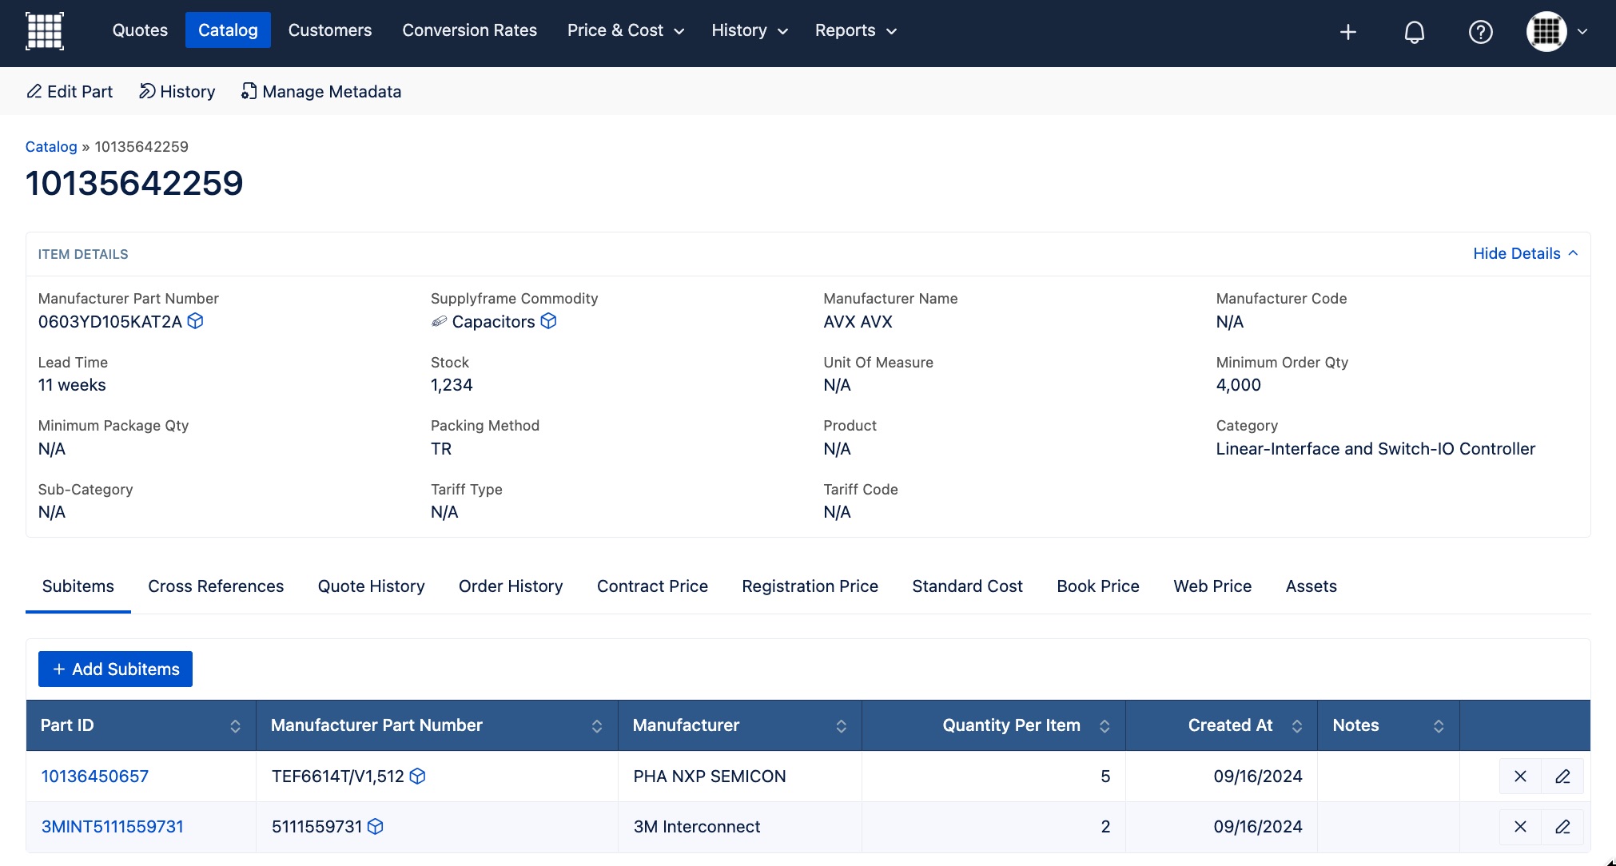
Task: Click Linear-Interface and Switch-IO Controller category text
Action: click(x=1375, y=449)
